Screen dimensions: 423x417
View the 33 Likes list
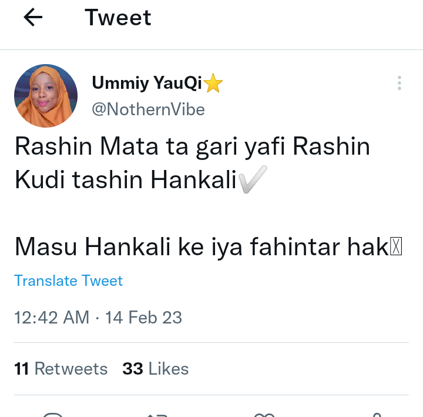[x=155, y=369]
